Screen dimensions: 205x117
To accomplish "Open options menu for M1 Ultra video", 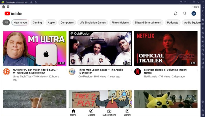I will pos(66,70).
